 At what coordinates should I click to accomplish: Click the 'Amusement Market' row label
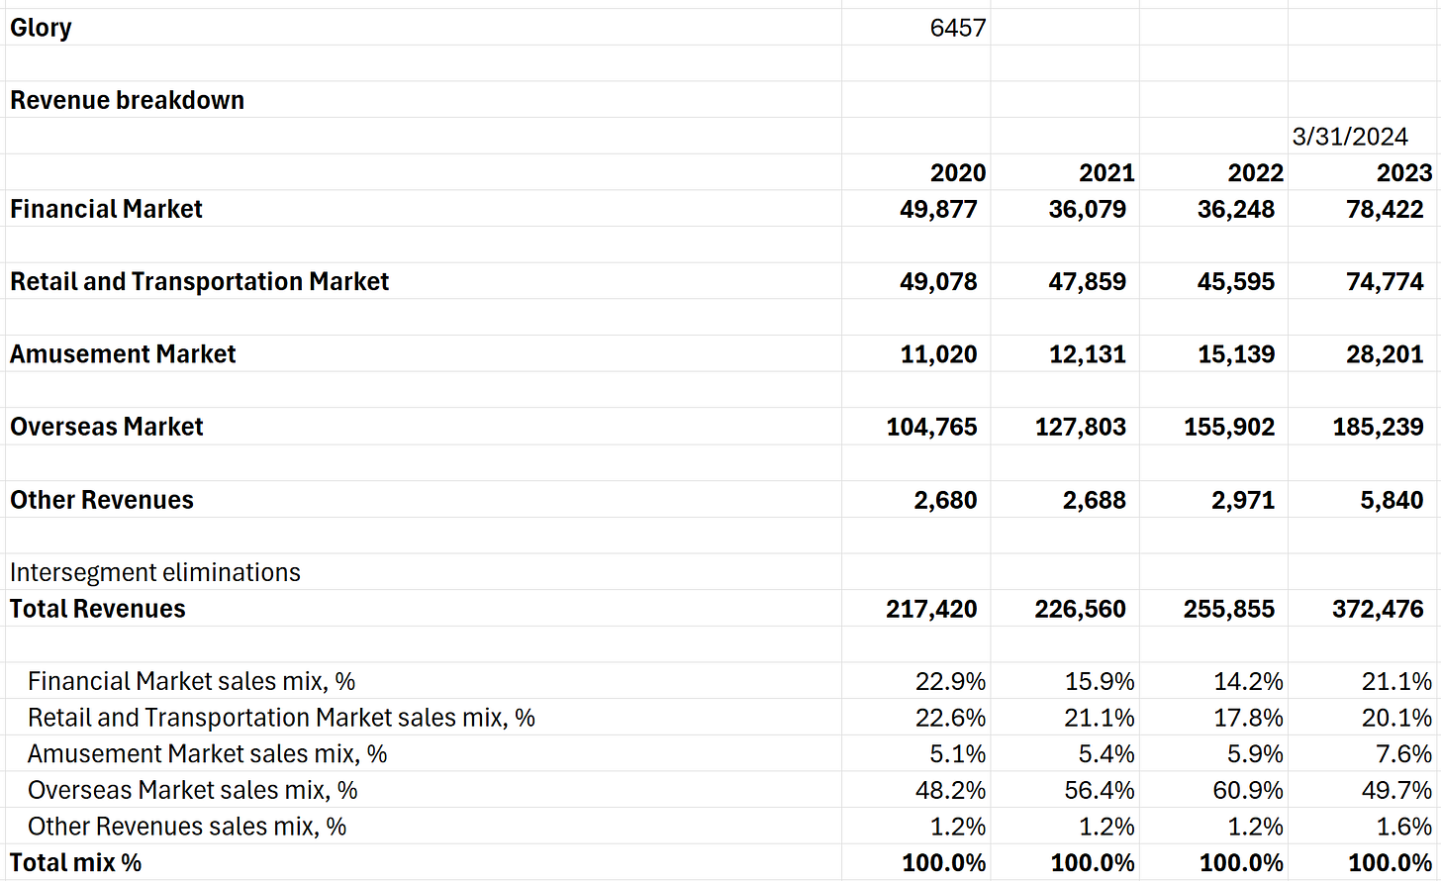(123, 354)
